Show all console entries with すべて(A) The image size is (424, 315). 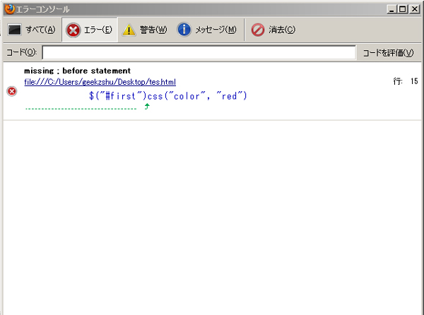tap(32, 30)
